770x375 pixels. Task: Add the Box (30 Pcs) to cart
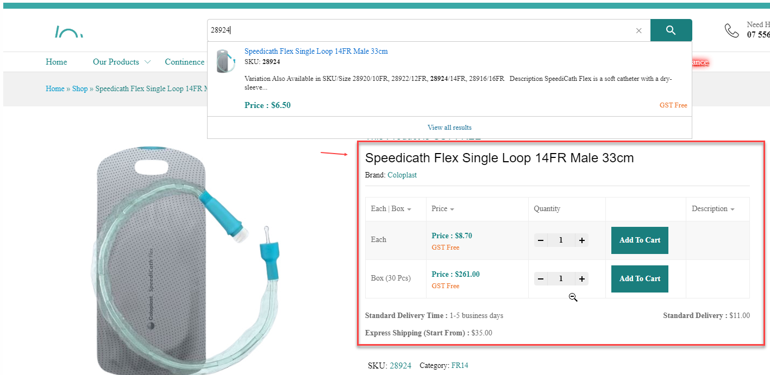point(640,279)
